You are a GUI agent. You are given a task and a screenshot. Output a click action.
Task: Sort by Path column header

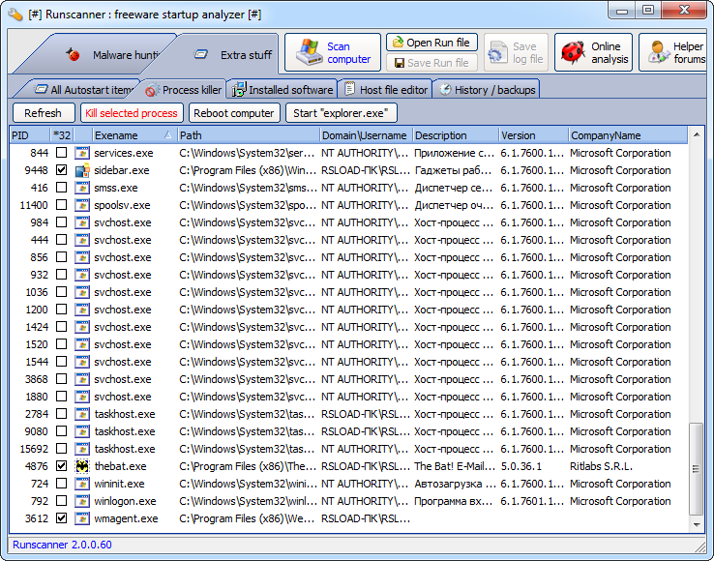click(249, 135)
